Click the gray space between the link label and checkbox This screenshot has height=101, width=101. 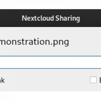pos(47,80)
